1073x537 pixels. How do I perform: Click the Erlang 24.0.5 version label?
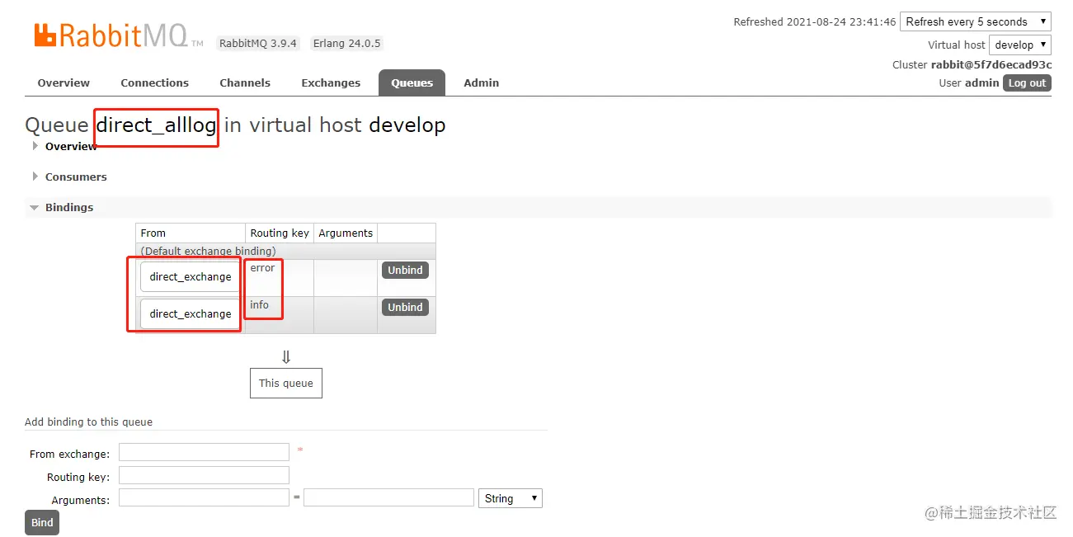point(346,43)
